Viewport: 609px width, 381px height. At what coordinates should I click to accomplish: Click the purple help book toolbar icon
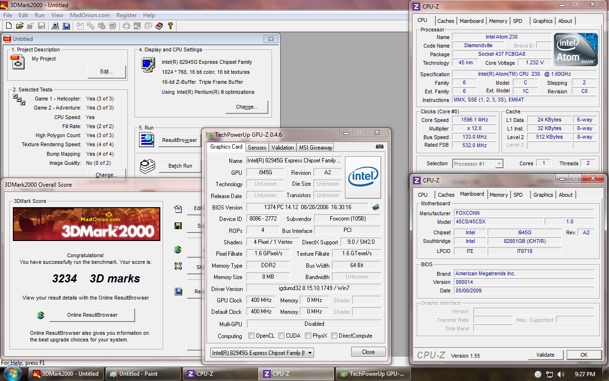tap(159, 26)
